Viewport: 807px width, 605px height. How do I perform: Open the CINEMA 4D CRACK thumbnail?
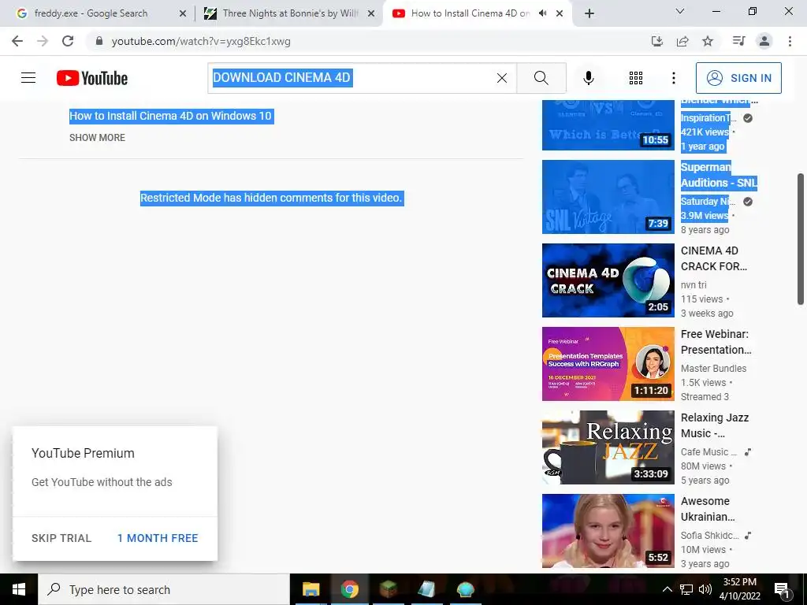608,280
